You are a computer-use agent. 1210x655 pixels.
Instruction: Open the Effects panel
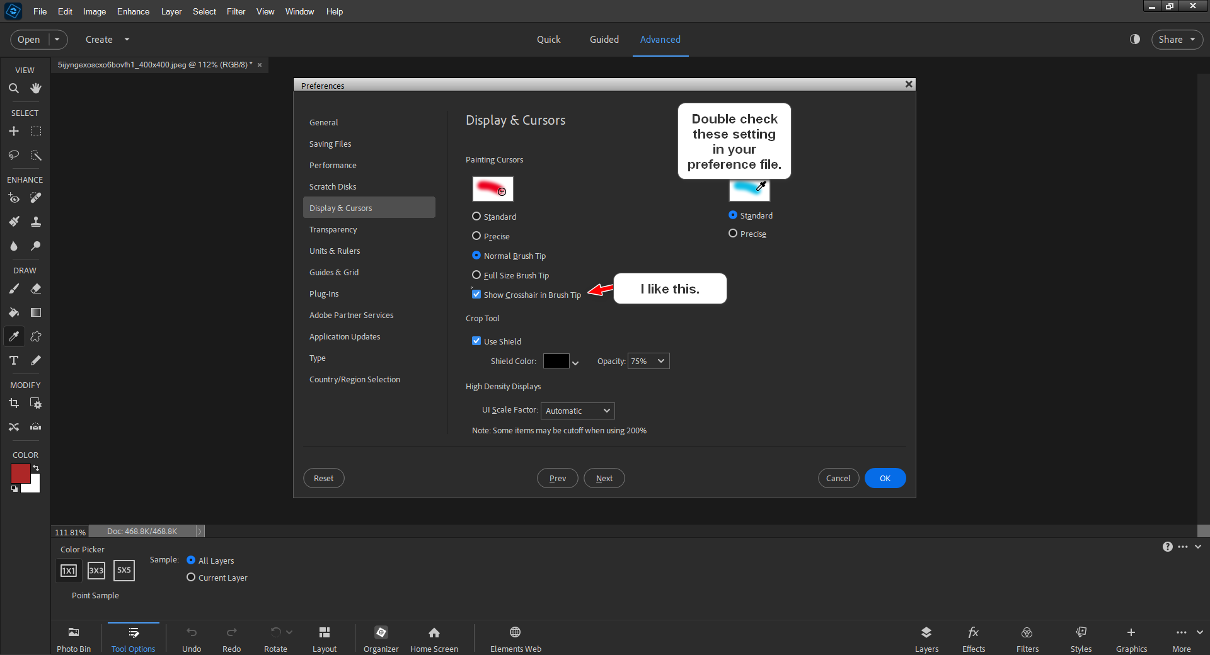[972, 637]
